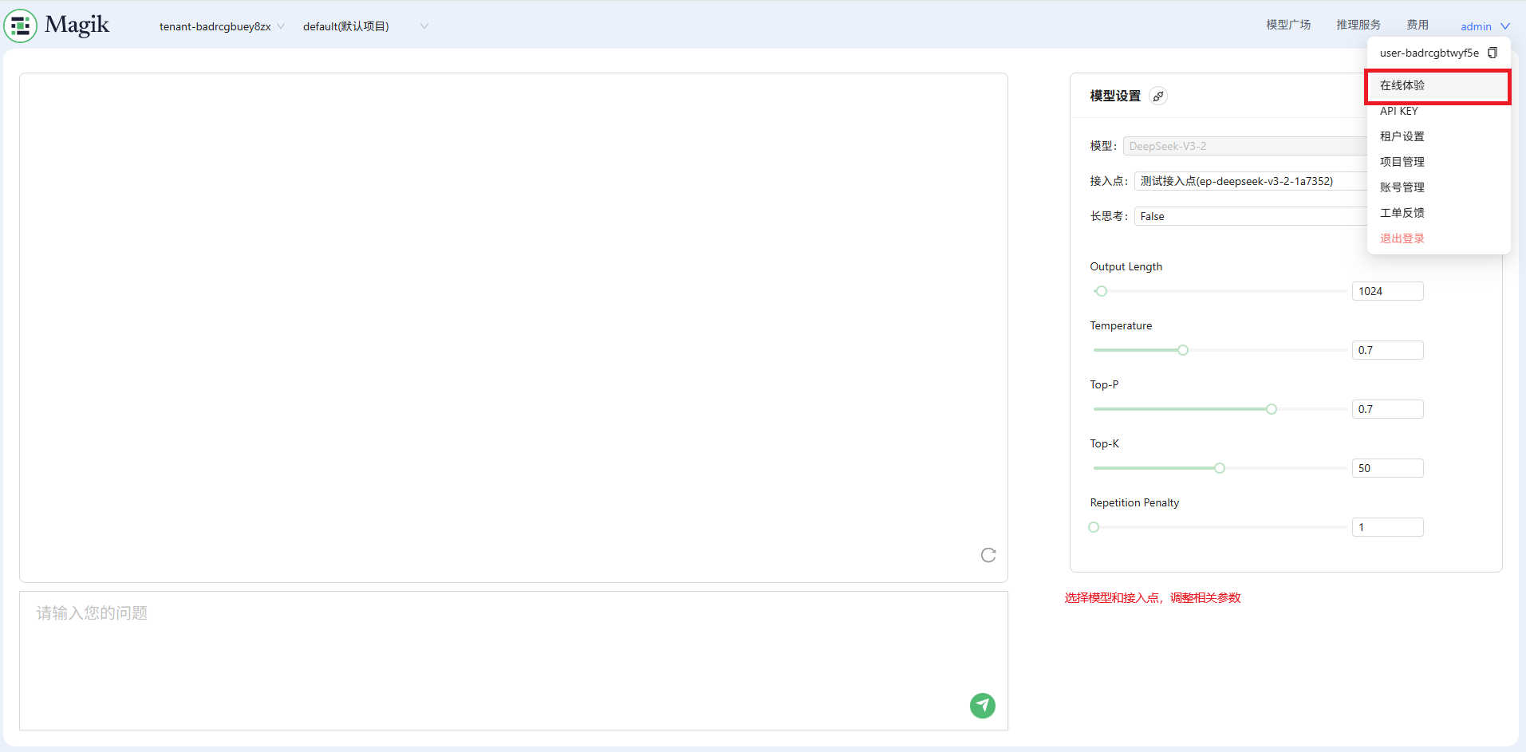Choose API KEY from user menu
The height and width of the screenshot is (752, 1526).
1399,111
